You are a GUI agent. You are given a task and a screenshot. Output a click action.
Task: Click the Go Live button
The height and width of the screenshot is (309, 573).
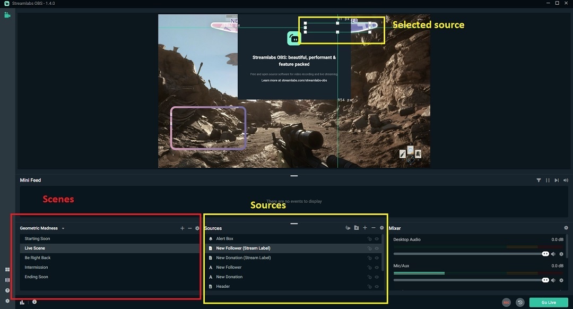(x=549, y=303)
